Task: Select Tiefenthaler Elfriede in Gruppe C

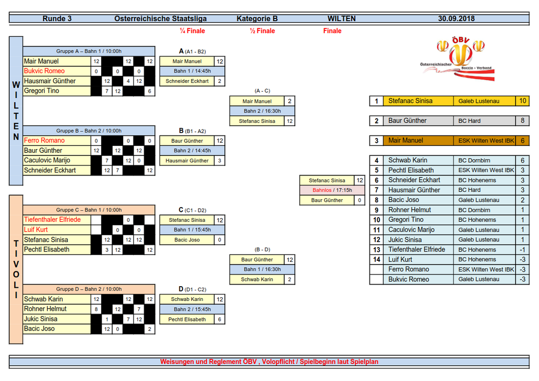Action: (53, 220)
